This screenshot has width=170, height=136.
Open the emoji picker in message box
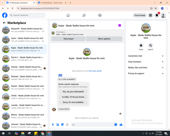pyautogui.click(x=116, y=125)
